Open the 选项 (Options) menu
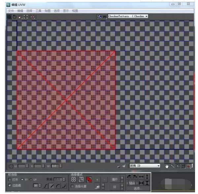This screenshot has height=194, width=198. click(57, 11)
